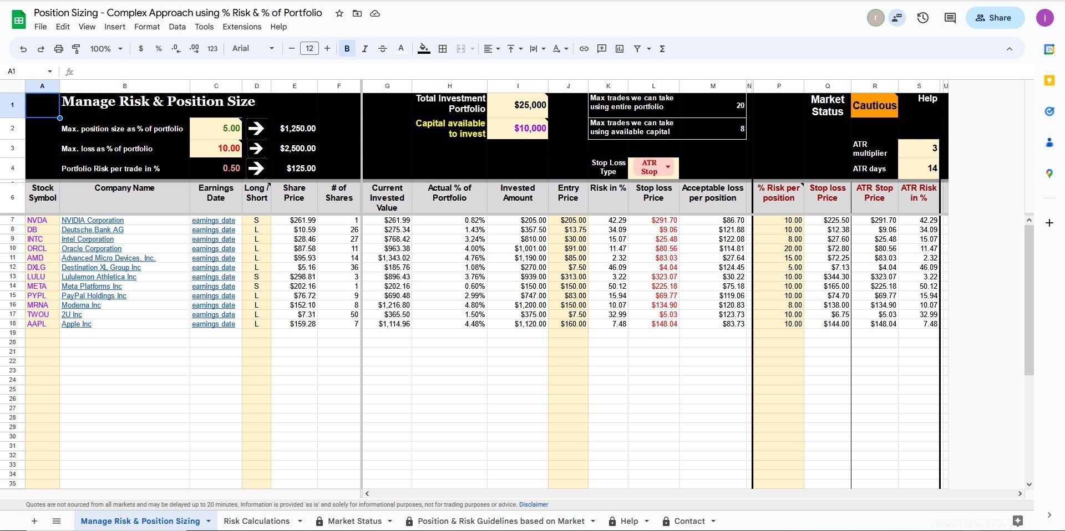Open Google Maps side panel
This screenshot has height=531, width=1065.
click(1049, 173)
